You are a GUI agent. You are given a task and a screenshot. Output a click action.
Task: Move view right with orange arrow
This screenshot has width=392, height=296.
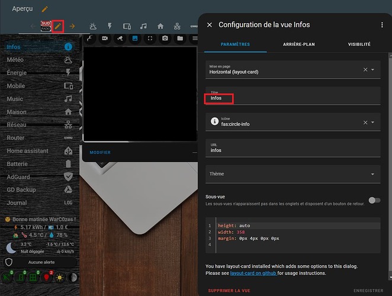(72, 26)
